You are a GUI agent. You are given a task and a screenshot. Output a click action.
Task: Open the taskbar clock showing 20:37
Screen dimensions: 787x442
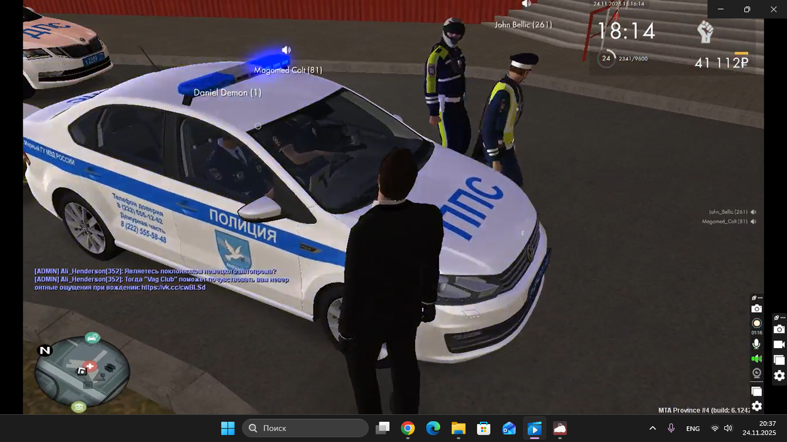tap(759, 428)
